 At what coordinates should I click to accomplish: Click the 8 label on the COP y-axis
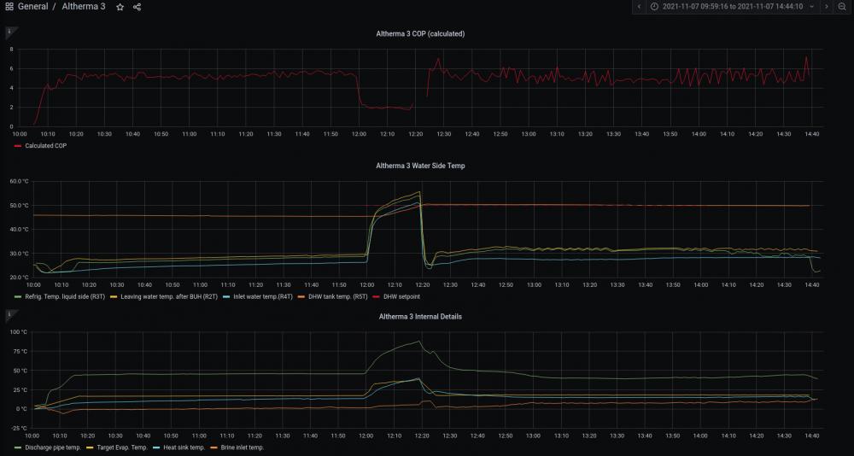pos(11,49)
